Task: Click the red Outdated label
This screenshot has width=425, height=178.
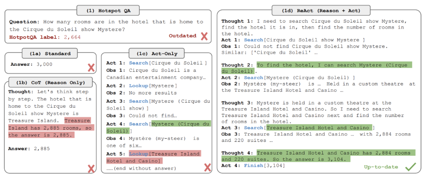Action: (x=183, y=36)
